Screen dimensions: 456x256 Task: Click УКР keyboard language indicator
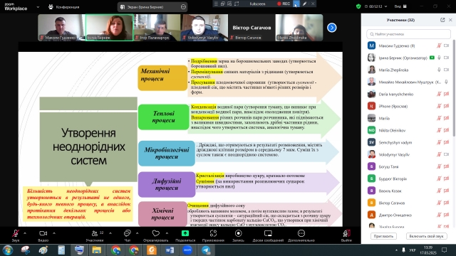(413, 250)
